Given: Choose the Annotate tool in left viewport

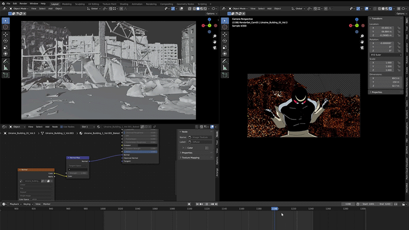Looking at the screenshot, I should click(x=6, y=61).
